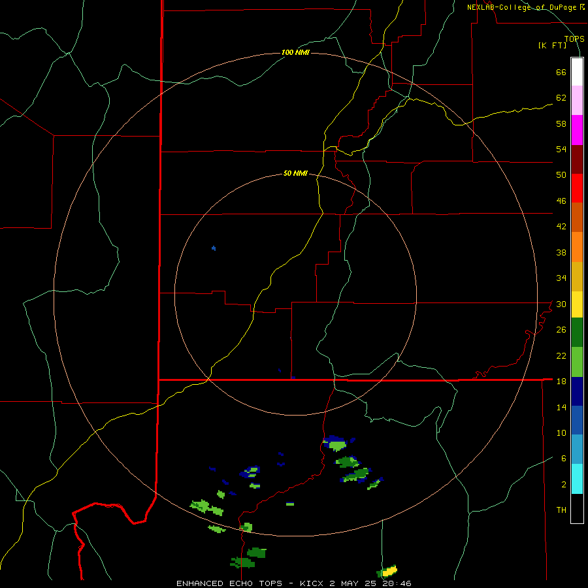Click the 54 legend value
The height and width of the screenshot is (588, 588).
click(x=561, y=149)
